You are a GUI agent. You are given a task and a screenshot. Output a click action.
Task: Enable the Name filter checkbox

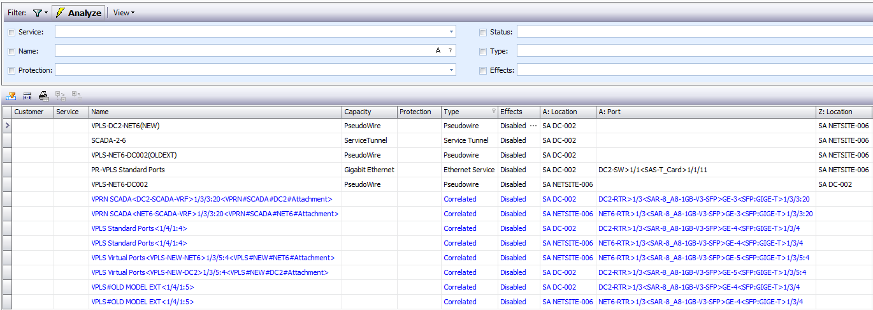tap(11, 51)
